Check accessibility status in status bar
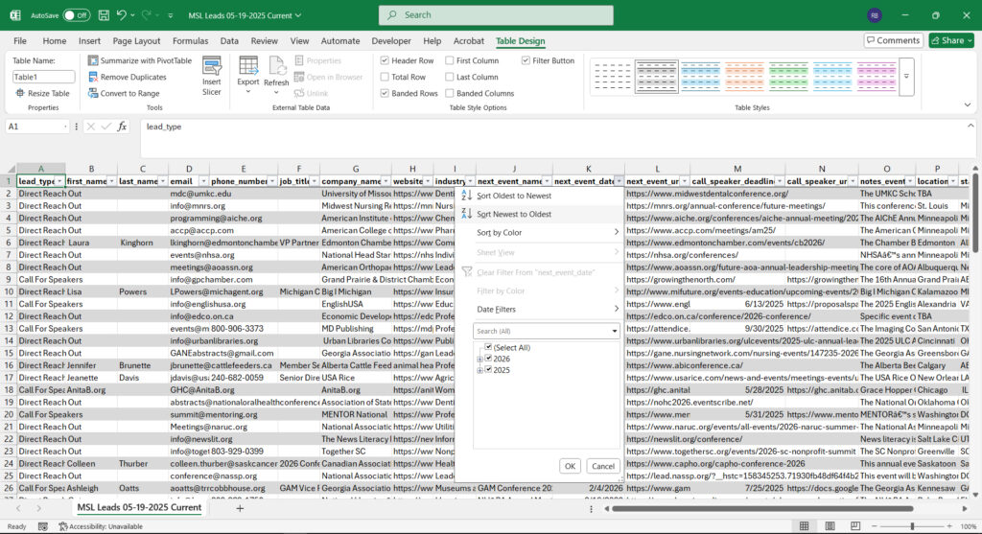 (100, 526)
